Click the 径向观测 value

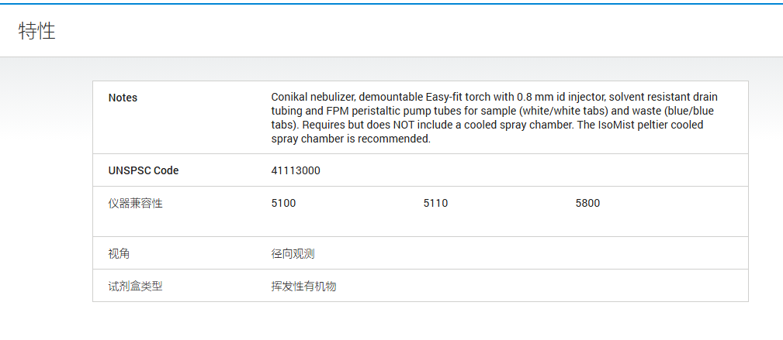click(x=293, y=253)
